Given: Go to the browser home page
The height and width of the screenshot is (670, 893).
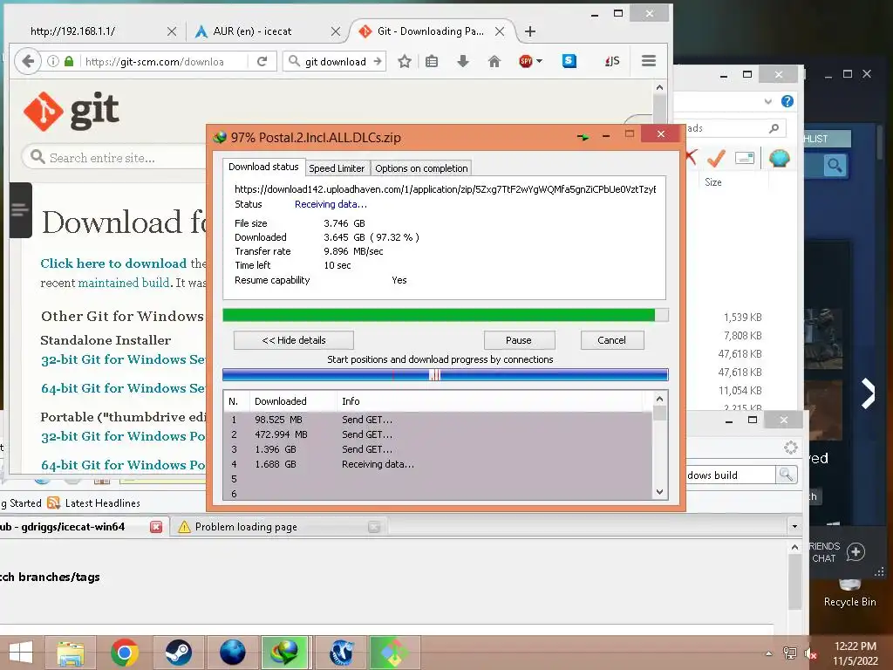Looking at the screenshot, I should (494, 61).
